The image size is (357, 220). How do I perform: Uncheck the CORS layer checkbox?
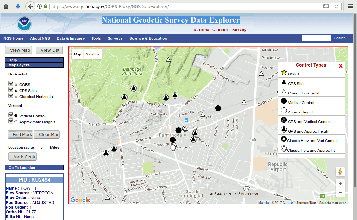11,84
